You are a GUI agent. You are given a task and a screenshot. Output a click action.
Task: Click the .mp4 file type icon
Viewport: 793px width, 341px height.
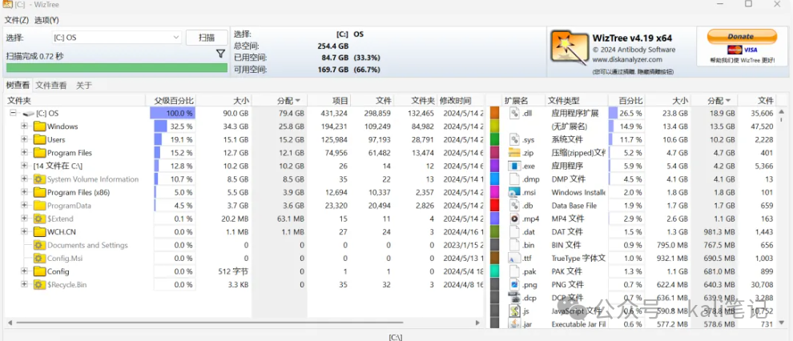coord(514,219)
